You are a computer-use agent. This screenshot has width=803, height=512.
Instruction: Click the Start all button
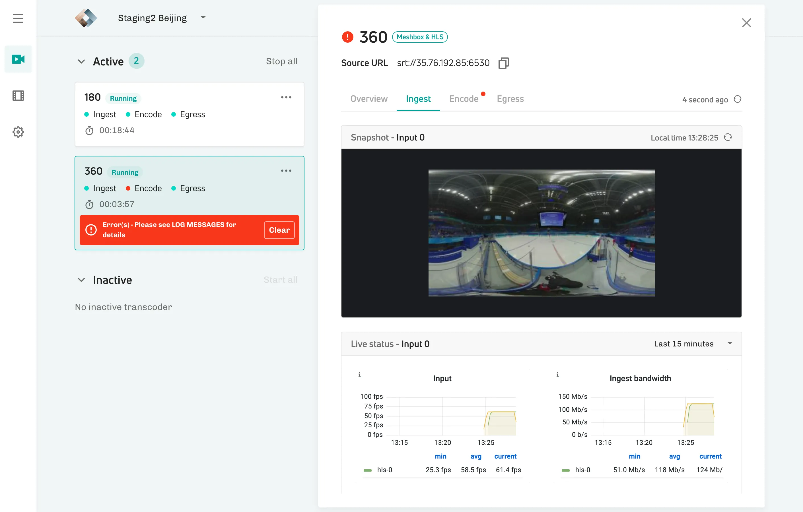click(281, 280)
